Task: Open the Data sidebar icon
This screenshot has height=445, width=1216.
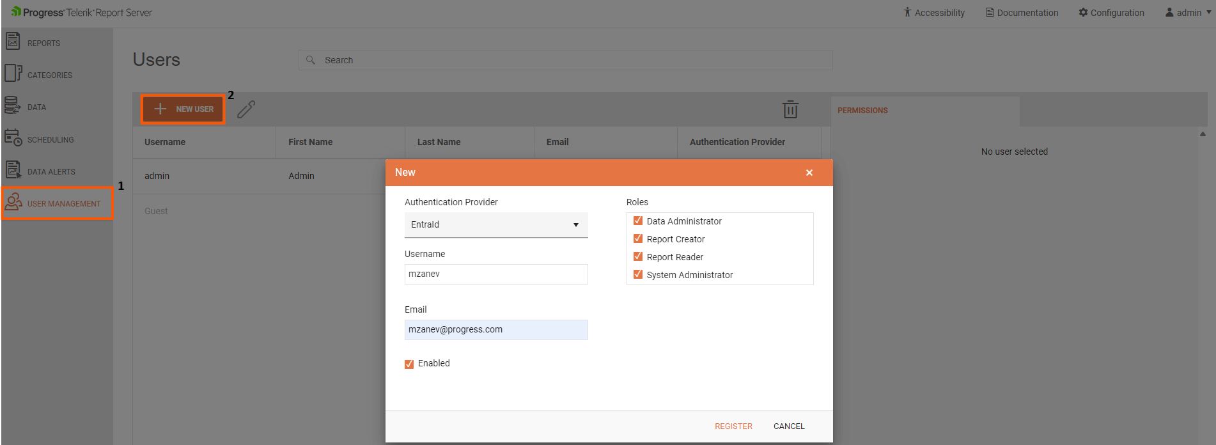Action: [x=12, y=105]
